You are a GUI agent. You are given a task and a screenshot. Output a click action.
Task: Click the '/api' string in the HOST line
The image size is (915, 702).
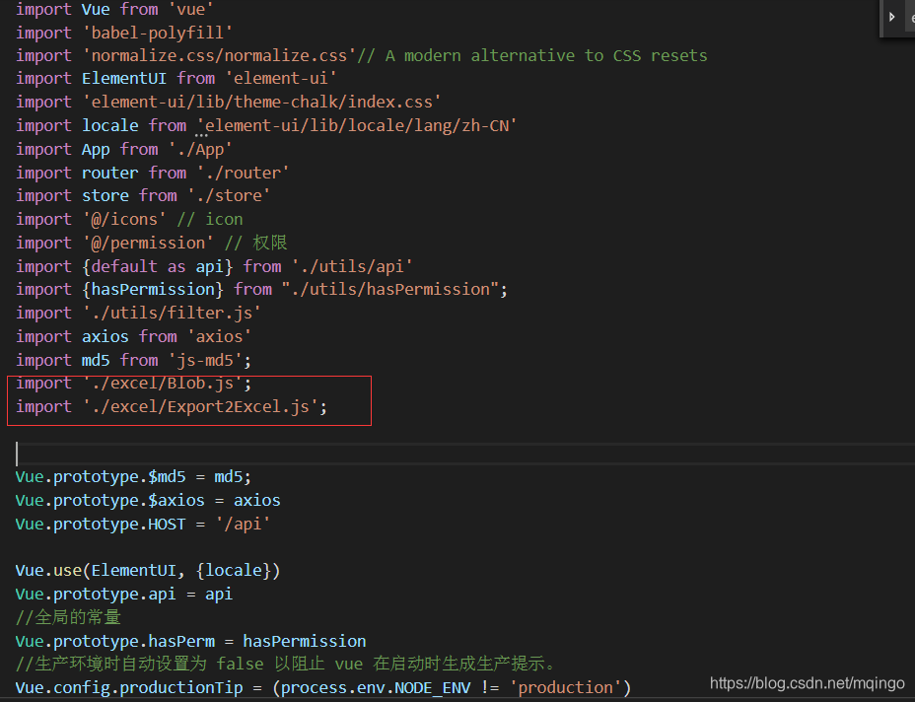[x=243, y=524]
